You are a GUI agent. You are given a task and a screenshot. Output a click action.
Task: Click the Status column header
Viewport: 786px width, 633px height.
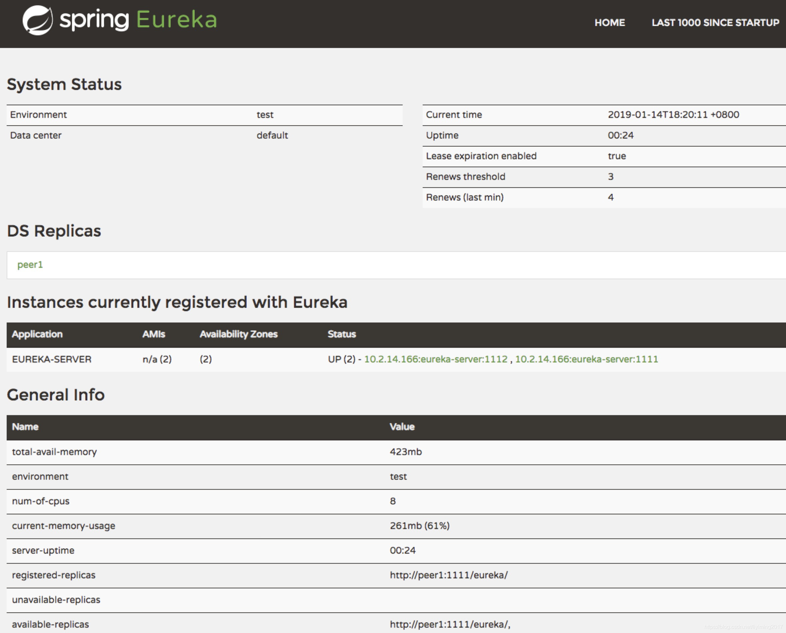(x=342, y=334)
